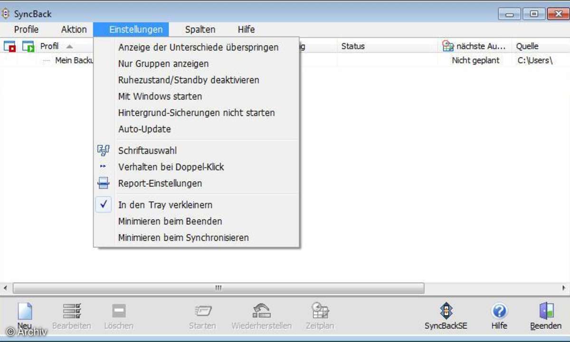Maximize the SyncBack window

(x=534, y=14)
